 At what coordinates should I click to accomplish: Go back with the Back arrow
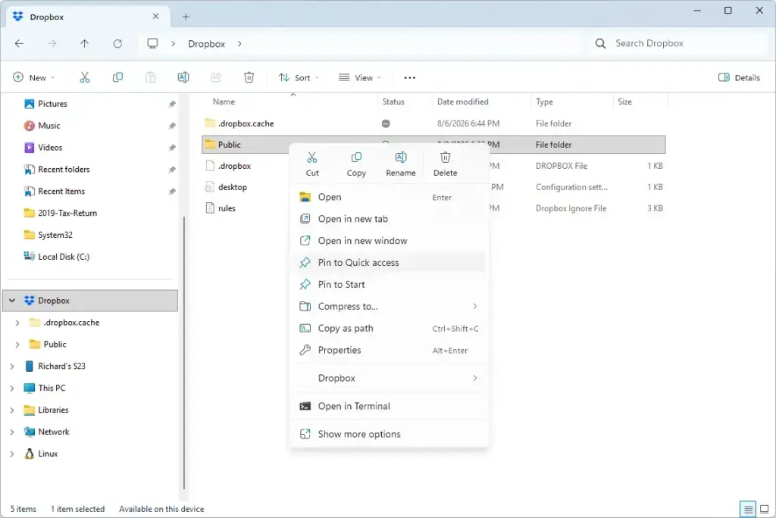pos(19,43)
